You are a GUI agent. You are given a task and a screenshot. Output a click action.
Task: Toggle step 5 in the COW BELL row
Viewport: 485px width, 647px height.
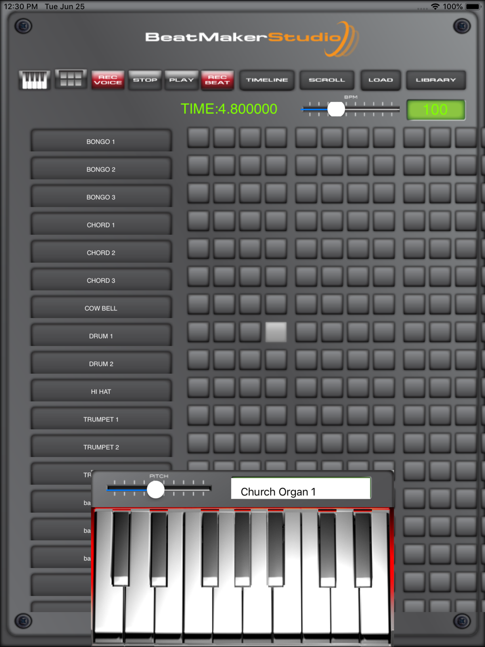306,304
